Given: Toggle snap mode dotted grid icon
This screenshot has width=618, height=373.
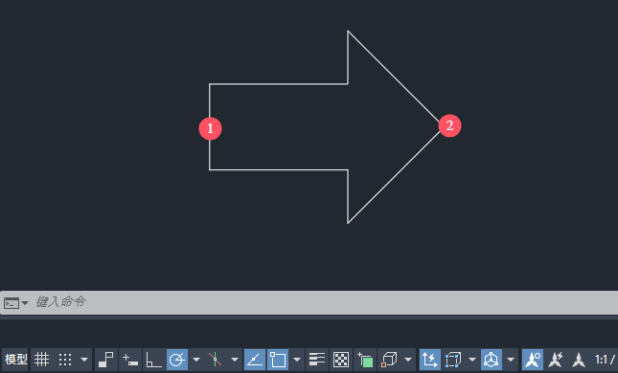Looking at the screenshot, I should point(65,360).
